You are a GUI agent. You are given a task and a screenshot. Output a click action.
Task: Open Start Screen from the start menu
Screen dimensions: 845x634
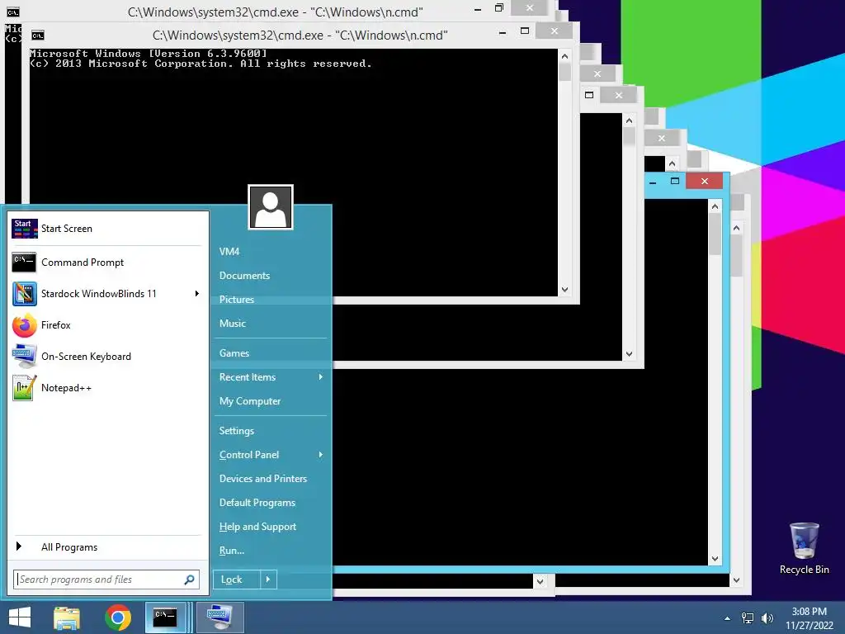(x=107, y=229)
